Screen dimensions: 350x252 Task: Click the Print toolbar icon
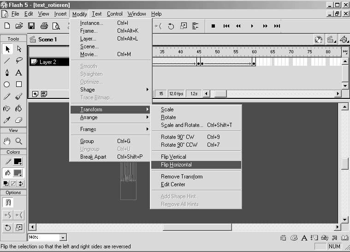(44, 26)
